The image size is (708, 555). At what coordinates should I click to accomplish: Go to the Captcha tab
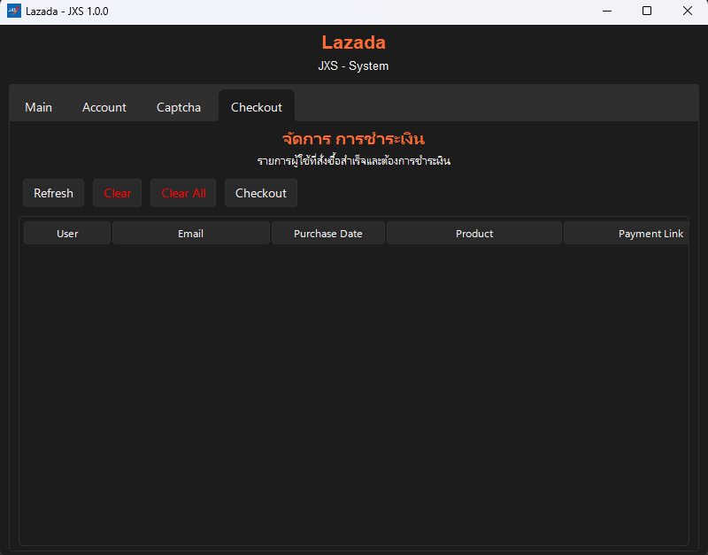(179, 107)
